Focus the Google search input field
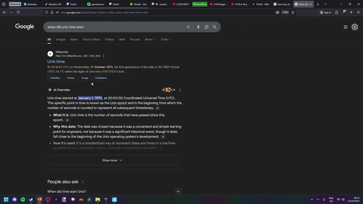363x204 pixels. [x=115, y=27]
